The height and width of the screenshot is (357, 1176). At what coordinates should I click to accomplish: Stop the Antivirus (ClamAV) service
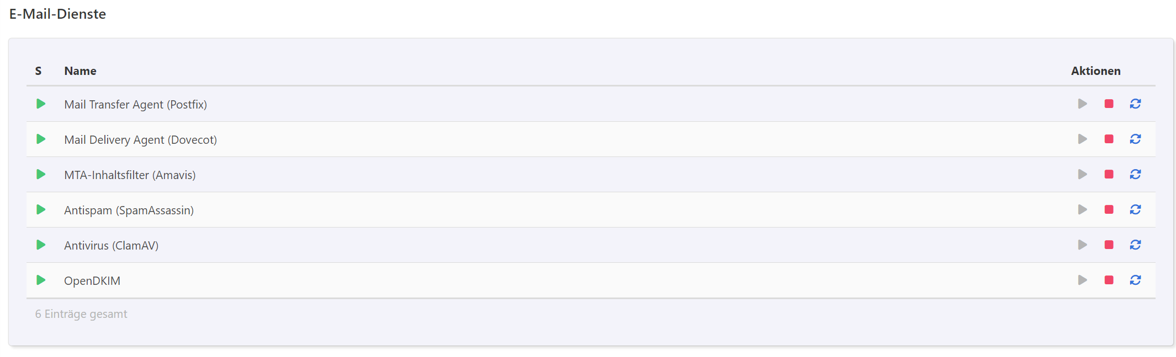coord(1109,245)
